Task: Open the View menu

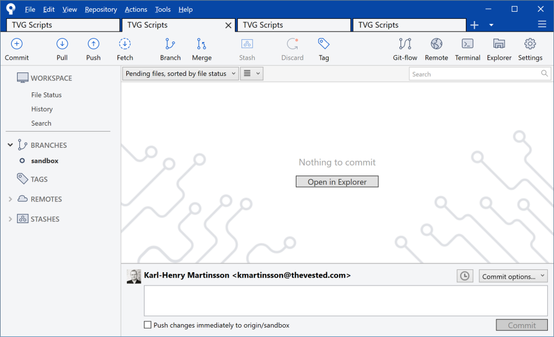Action: pyautogui.click(x=69, y=9)
